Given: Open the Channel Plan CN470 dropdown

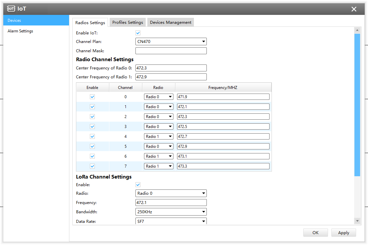Looking at the screenshot, I should [x=171, y=42].
